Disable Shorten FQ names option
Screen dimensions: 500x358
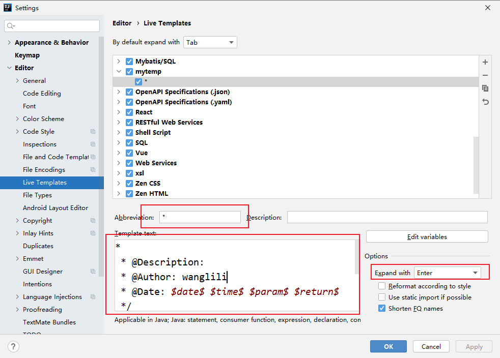coord(382,309)
